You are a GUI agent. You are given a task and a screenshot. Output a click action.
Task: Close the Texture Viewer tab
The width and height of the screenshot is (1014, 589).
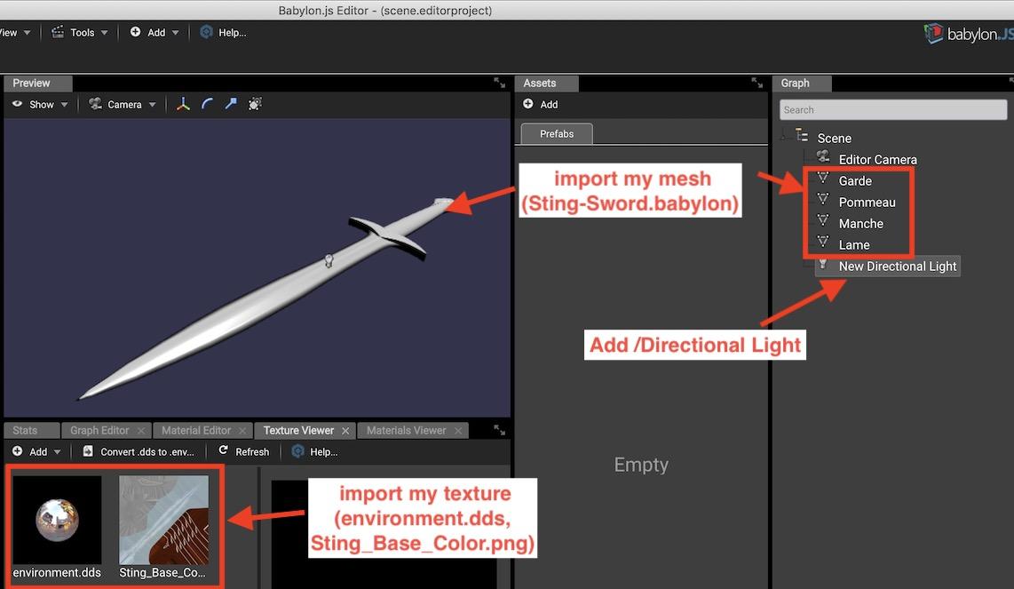pos(345,430)
